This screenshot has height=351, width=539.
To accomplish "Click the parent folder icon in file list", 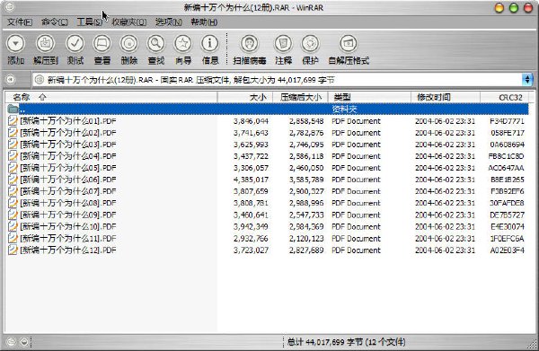I will coord(13,110).
